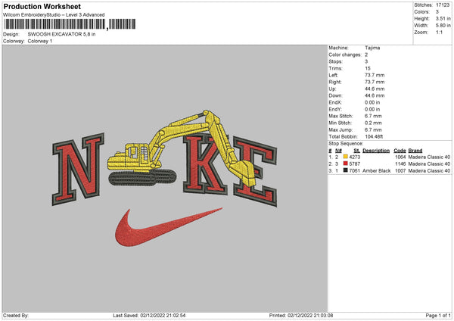Image resolution: width=454 pixels, height=321 pixels.
Task: Click thread number 4273 in stop sequence
Action: [x=355, y=157]
